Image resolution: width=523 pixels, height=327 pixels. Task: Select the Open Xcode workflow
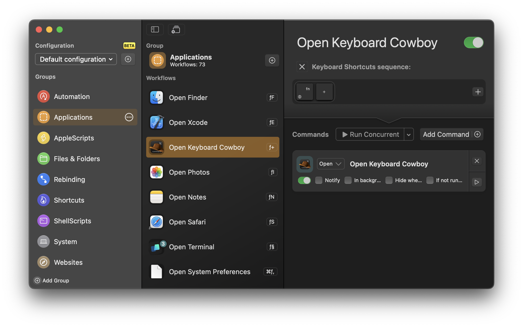point(213,122)
